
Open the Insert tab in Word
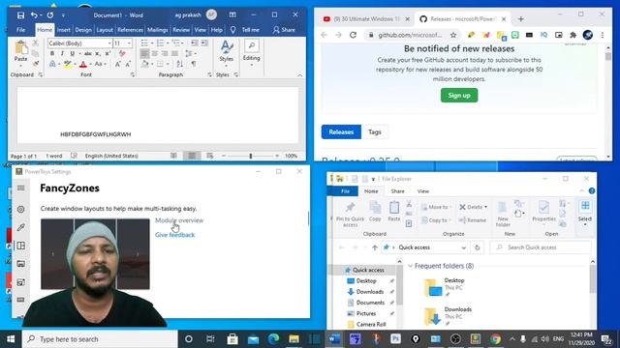(x=63, y=30)
